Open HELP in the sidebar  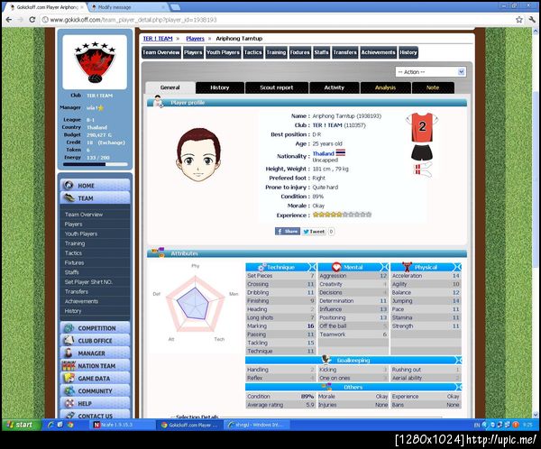pos(96,403)
